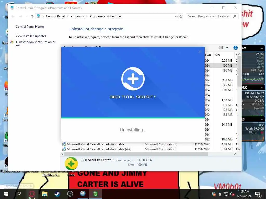Open File Explorer from the taskbar
Viewport: 266px width, 199px height.
[45, 194]
